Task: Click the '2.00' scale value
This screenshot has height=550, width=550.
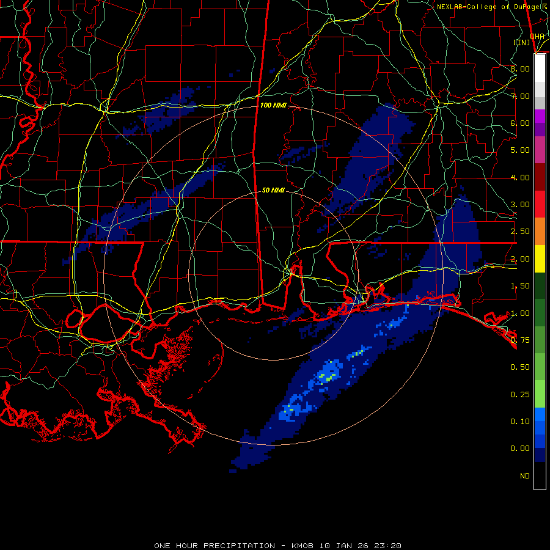Action: (x=520, y=259)
